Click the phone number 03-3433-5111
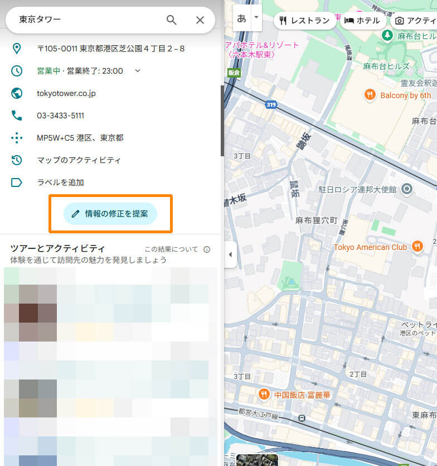 61,116
